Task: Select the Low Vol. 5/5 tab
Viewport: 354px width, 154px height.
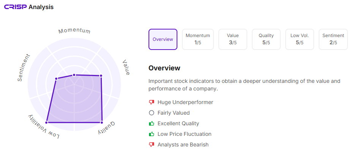Action: [300, 39]
